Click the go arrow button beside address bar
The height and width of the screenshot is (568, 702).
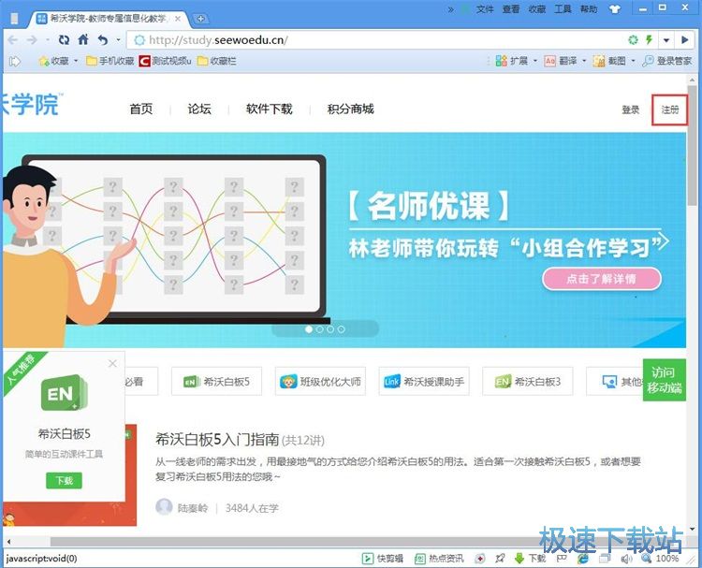[x=684, y=40]
